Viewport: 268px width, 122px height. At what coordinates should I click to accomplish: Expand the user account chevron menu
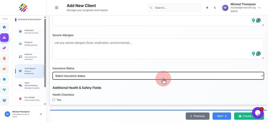click(259, 8)
